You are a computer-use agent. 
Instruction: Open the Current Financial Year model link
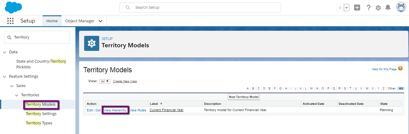point(166,110)
